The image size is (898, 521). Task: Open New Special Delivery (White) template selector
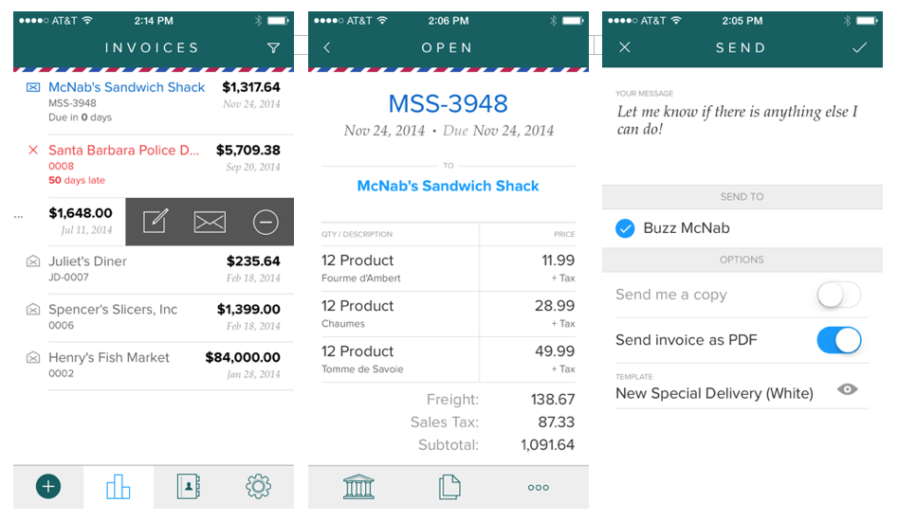[x=714, y=393]
